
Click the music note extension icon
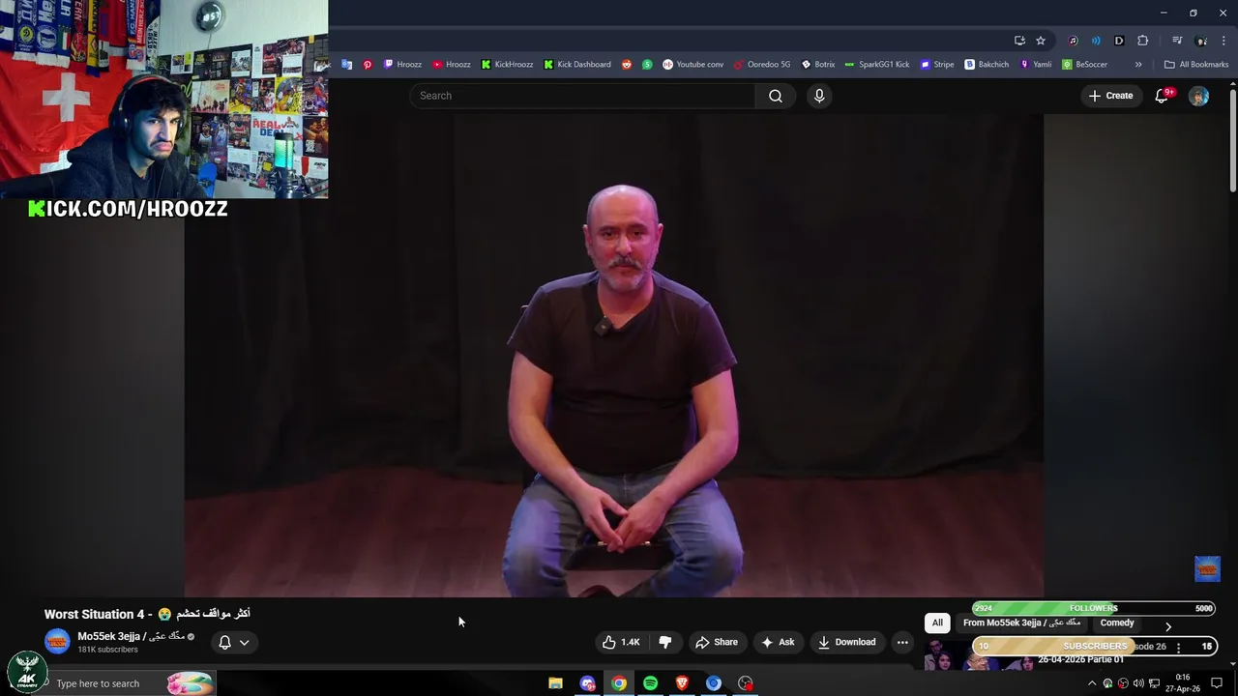(1073, 41)
